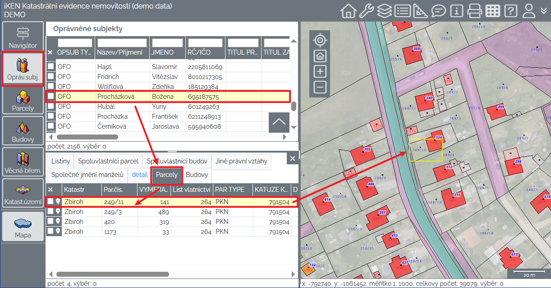
Task: Open the wrench tools icon
Action: pos(366,10)
